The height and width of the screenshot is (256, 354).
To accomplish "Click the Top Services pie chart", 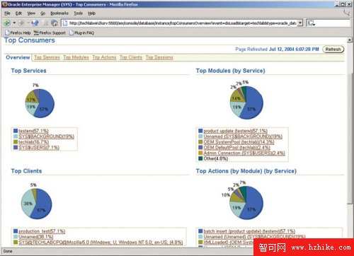I will (x=40, y=103).
